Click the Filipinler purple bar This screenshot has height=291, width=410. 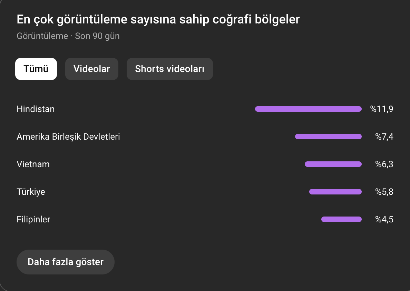pos(341,219)
